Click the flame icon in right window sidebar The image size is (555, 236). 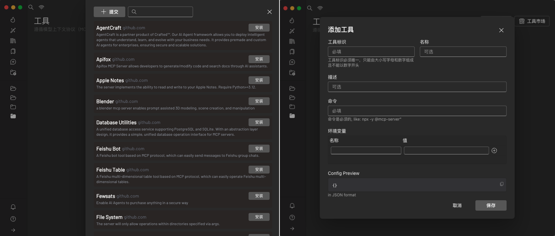[x=292, y=20]
